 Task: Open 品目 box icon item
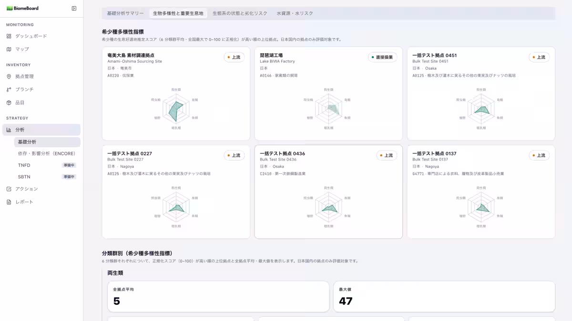tap(9, 102)
